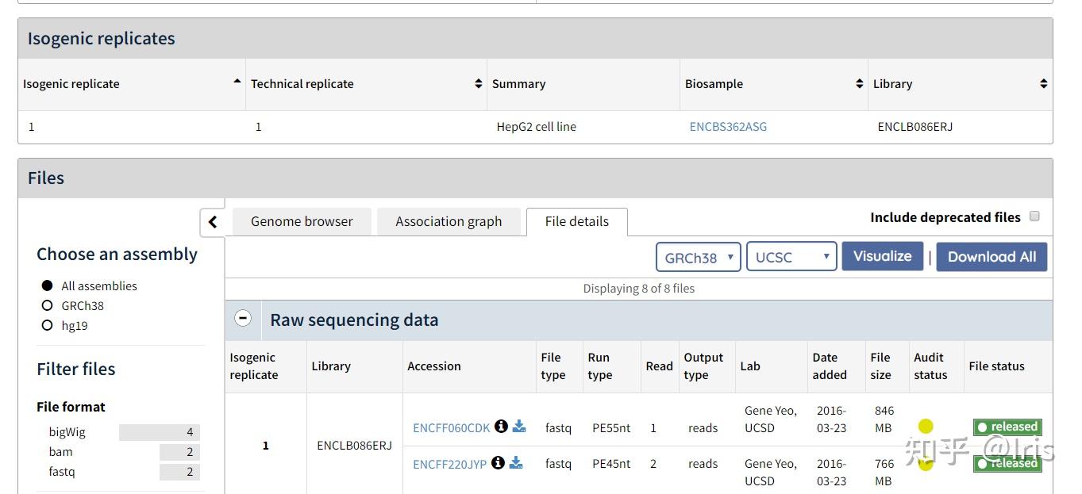Click info icon next to ENCFF060CDK
Viewport: 1082px width, 494px height.
[x=501, y=427]
